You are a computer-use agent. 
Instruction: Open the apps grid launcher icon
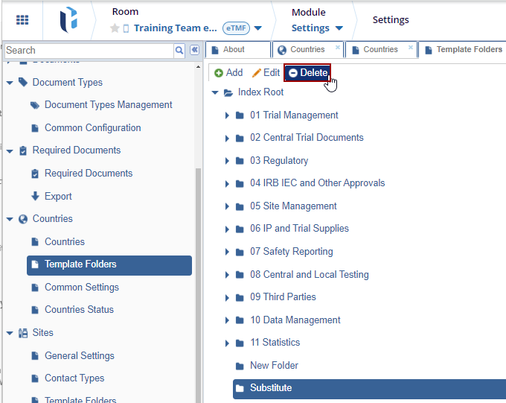click(22, 20)
